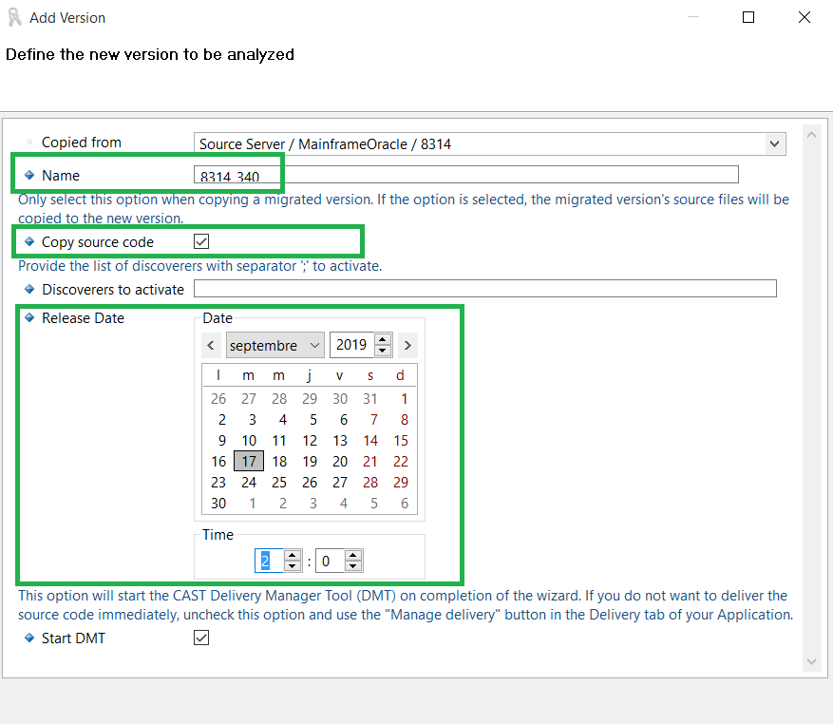
Task: Increase the hour value in Time
Action: click(293, 556)
